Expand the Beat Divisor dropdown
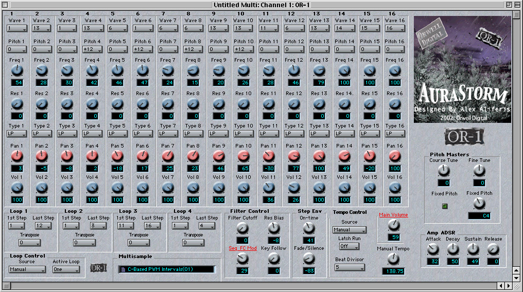Viewport: 523px width, 292px height. 350,267
